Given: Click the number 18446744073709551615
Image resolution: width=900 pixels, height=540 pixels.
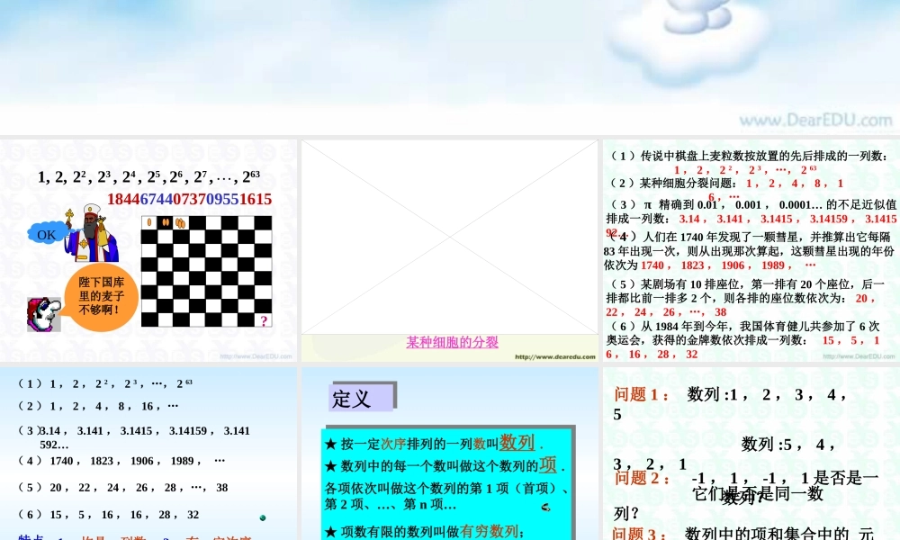Looking at the screenshot, I should (x=189, y=199).
